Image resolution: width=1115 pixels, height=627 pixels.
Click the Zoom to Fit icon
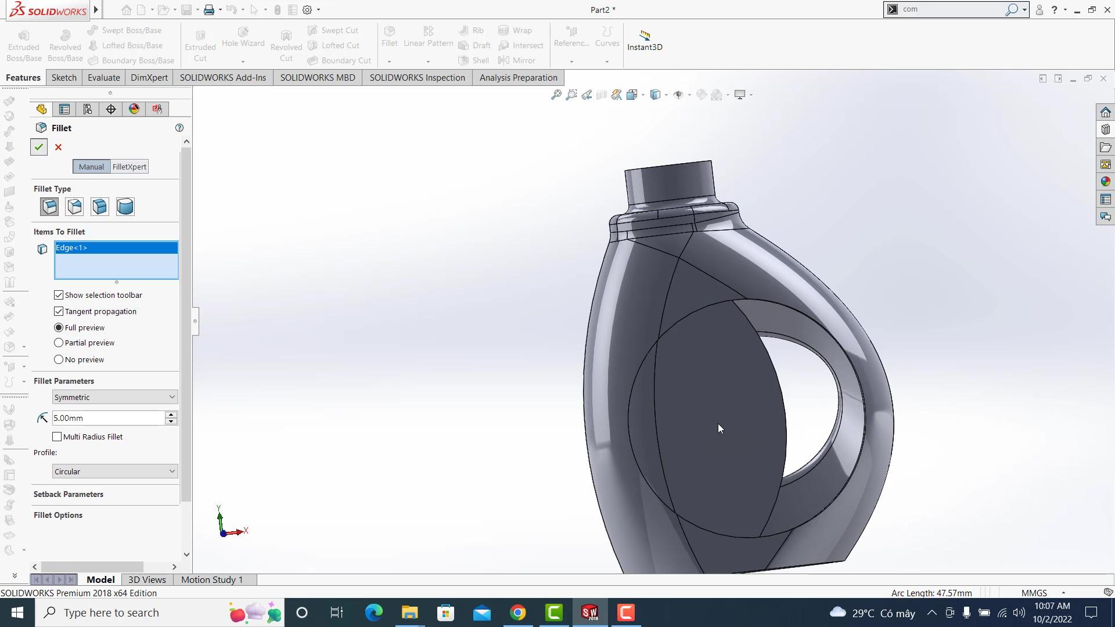click(x=556, y=95)
